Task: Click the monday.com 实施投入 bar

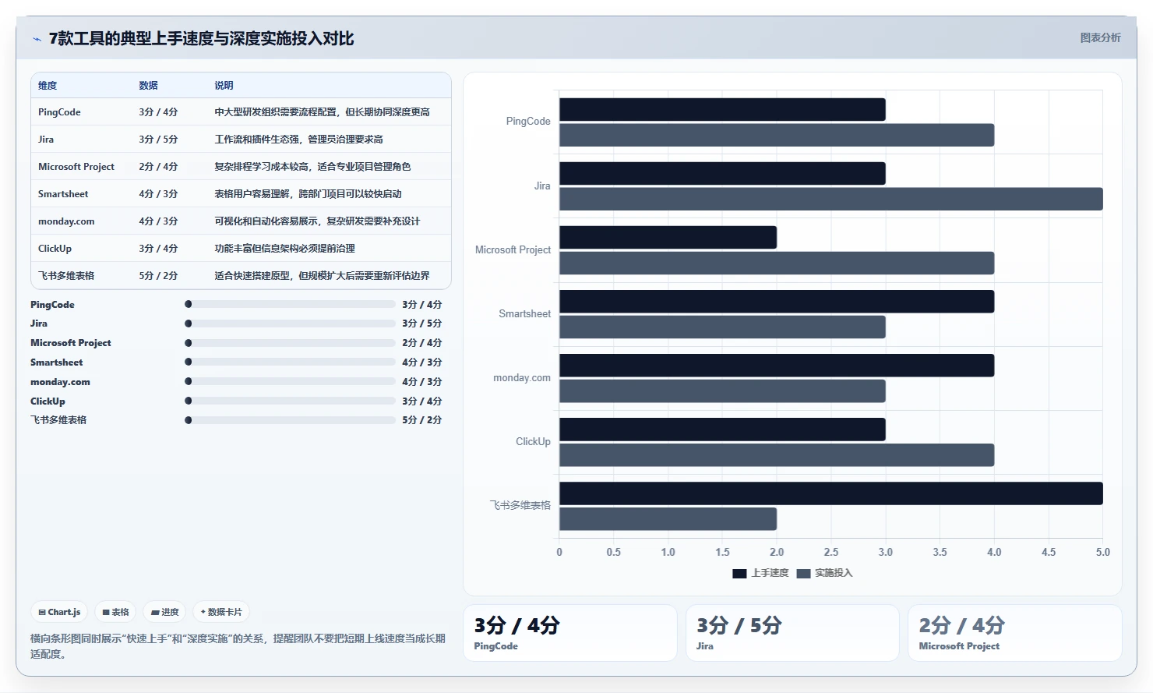Action: tap(722, 391)
